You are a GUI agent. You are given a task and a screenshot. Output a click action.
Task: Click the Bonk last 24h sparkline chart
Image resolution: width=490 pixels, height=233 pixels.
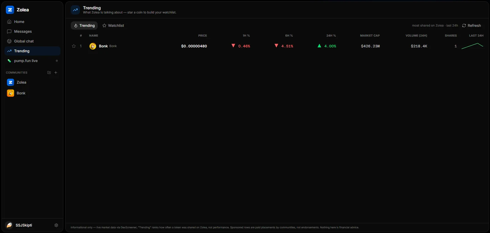coord(472,46)
